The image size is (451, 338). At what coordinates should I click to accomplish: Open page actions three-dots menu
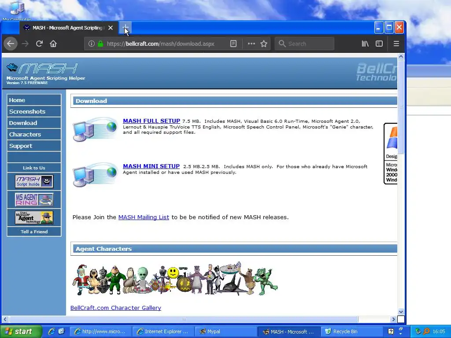[251, 44]
